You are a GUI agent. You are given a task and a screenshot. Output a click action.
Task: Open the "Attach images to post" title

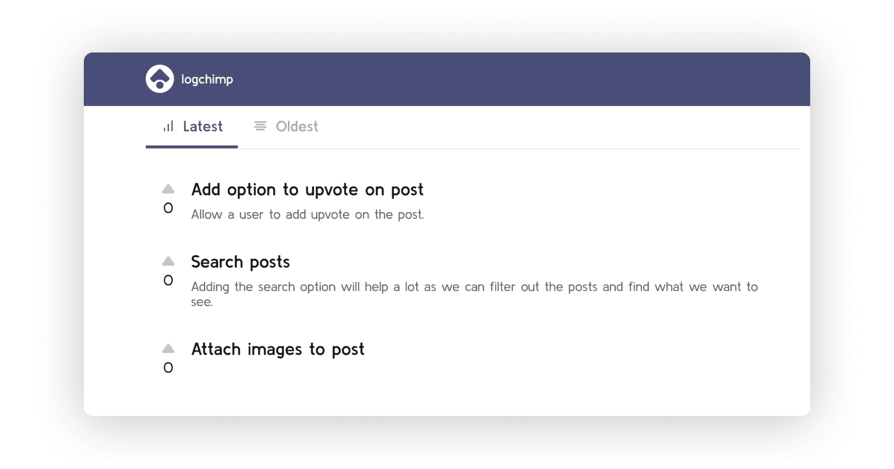278,350
